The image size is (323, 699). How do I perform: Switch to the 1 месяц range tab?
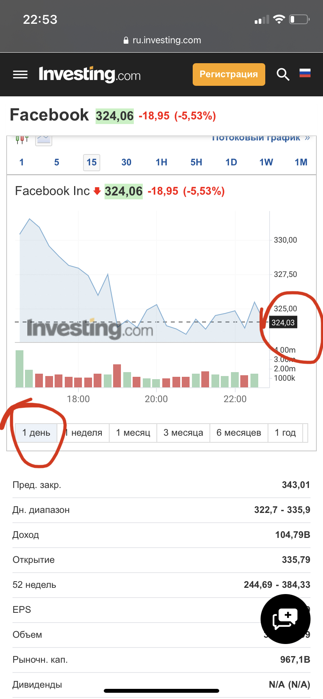click(x=133, y=433)
